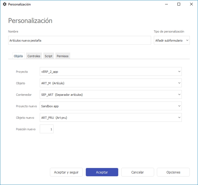Open the Script tab
The width and height of the screenshot is (198, 185).
point(49,56)
